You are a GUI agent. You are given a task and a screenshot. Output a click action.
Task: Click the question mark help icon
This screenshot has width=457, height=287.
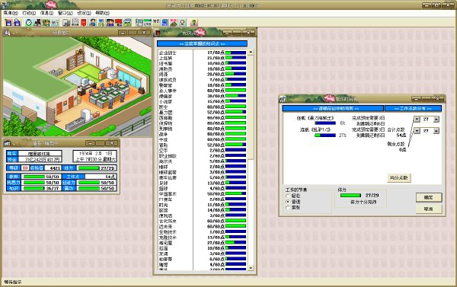click(x=193, y=22)
